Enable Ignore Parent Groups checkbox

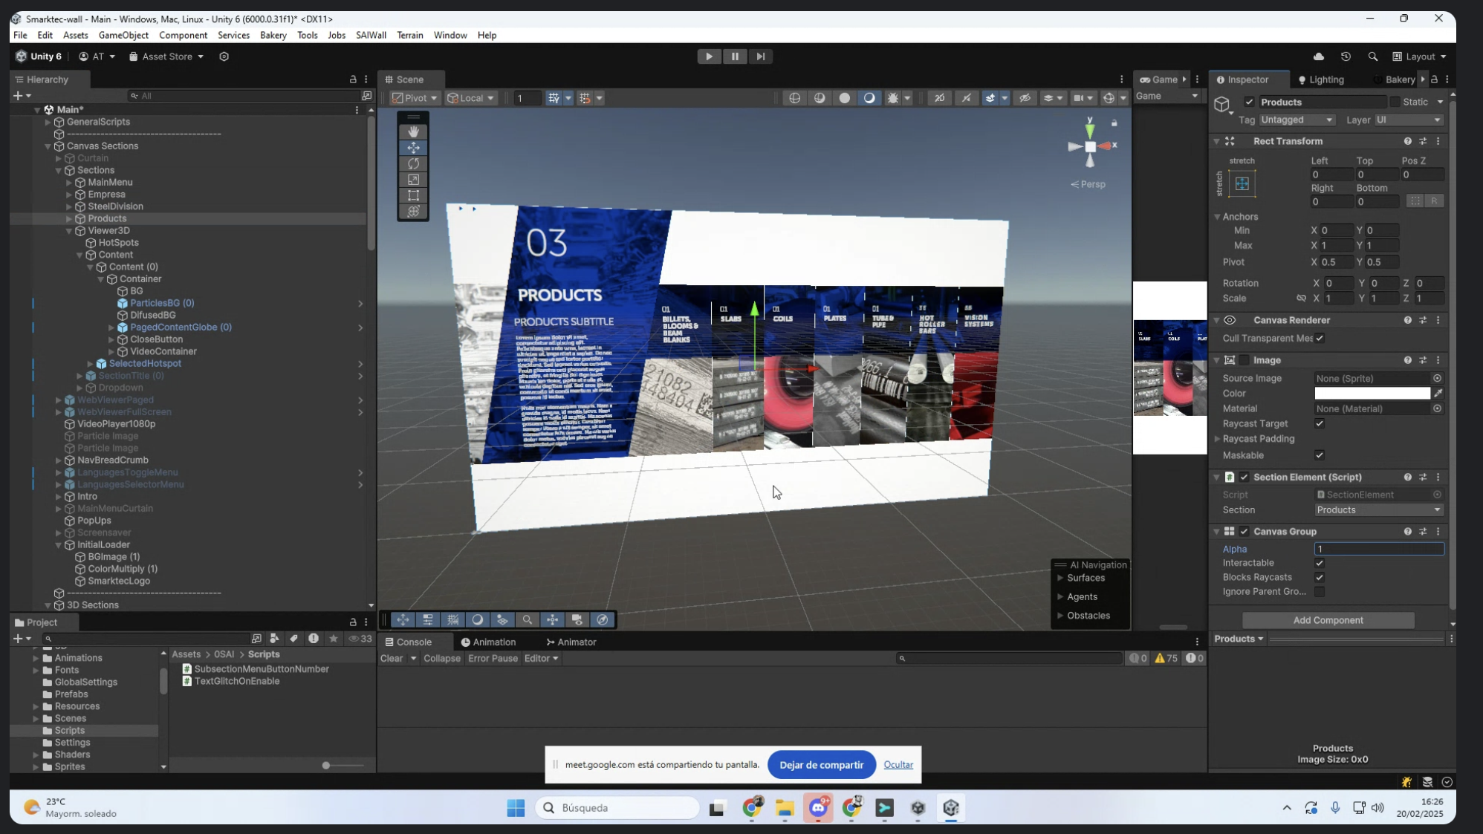point(1320,592)
